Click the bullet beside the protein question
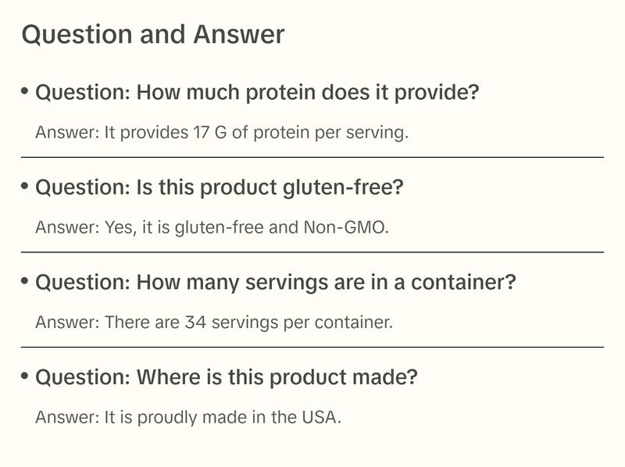This screenshot has width=625, height=467. (x=25, y=91)
